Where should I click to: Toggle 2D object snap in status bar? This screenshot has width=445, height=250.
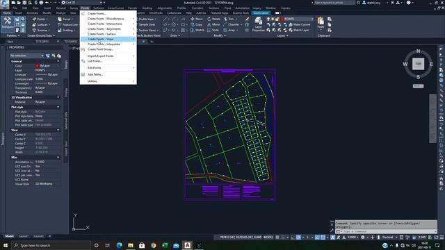[323, 237]
